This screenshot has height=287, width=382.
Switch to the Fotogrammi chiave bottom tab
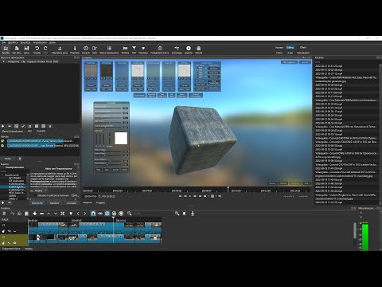coord(11,249)
